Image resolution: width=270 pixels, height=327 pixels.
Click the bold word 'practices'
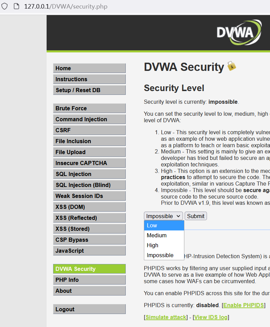173,177
